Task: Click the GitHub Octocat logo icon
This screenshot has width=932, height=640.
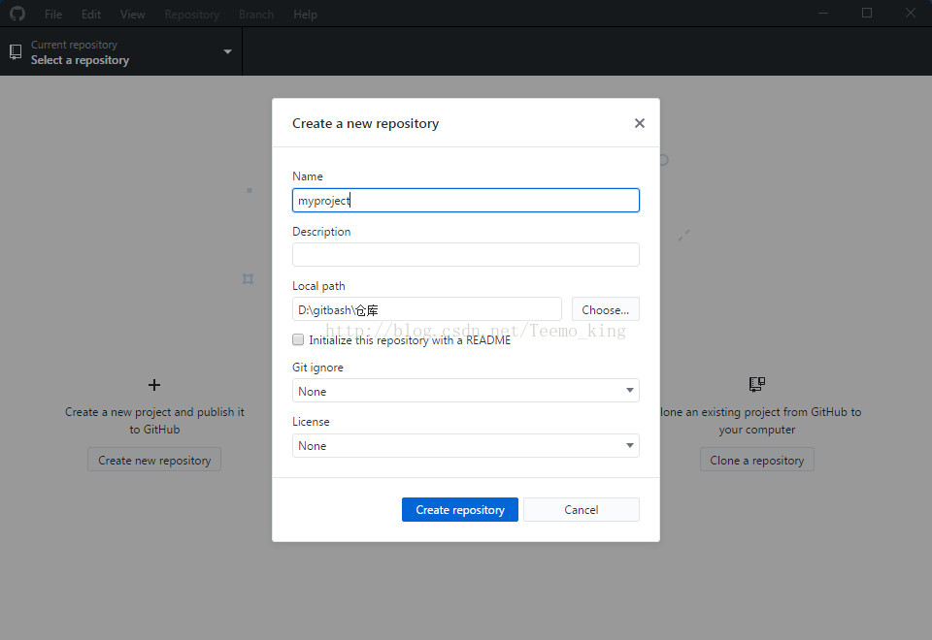Action: click(17, 14)
